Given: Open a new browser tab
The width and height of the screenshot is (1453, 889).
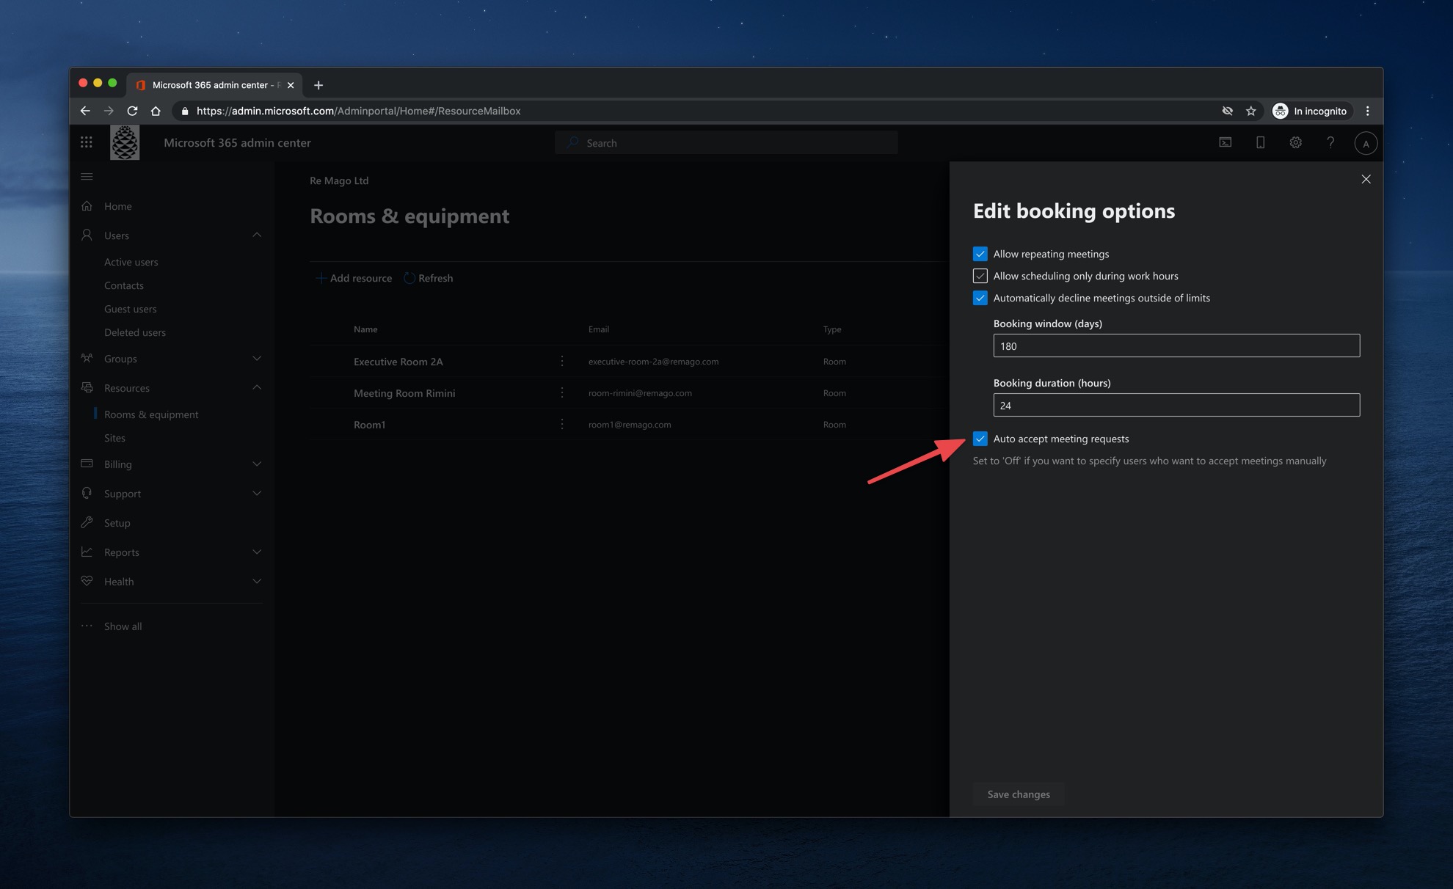Looking at the screenshot, I should [x=318, y=85].
